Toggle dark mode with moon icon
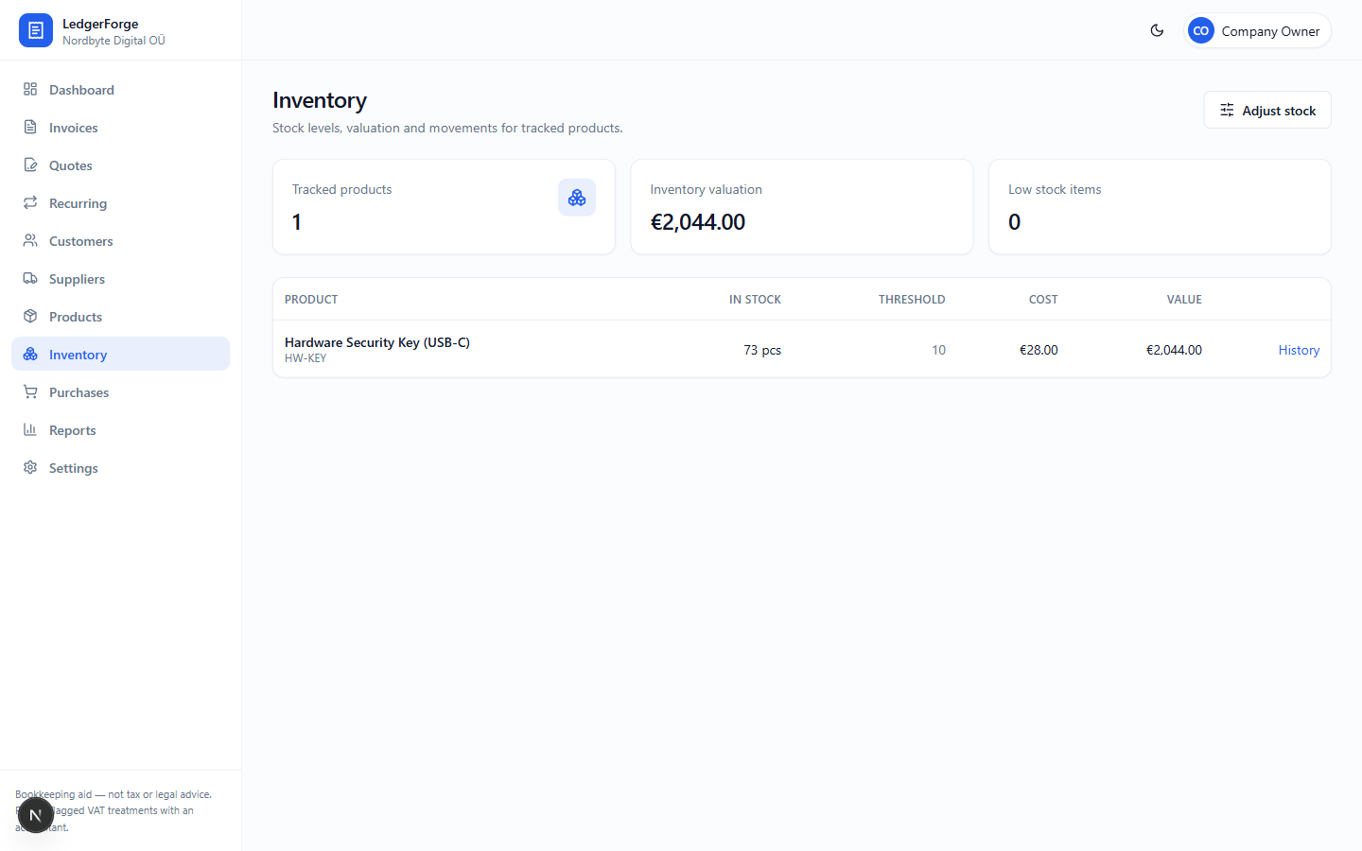This screenshot has width=1362, height=851. coord(1157,30)
